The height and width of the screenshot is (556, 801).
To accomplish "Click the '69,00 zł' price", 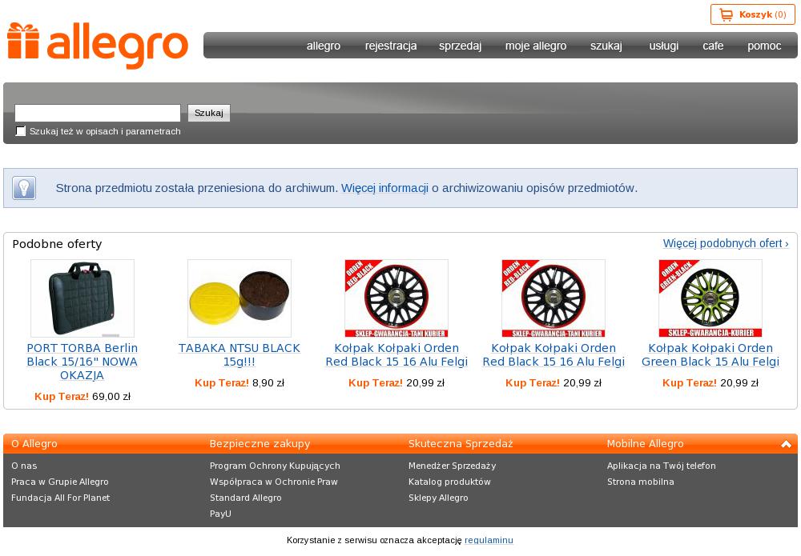I will click(x=111, y=397).
